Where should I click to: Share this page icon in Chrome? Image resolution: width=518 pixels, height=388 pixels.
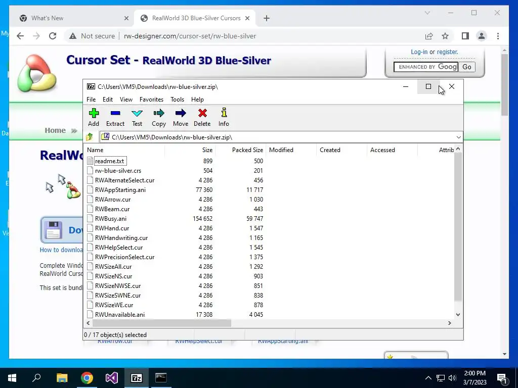(429, 36)
